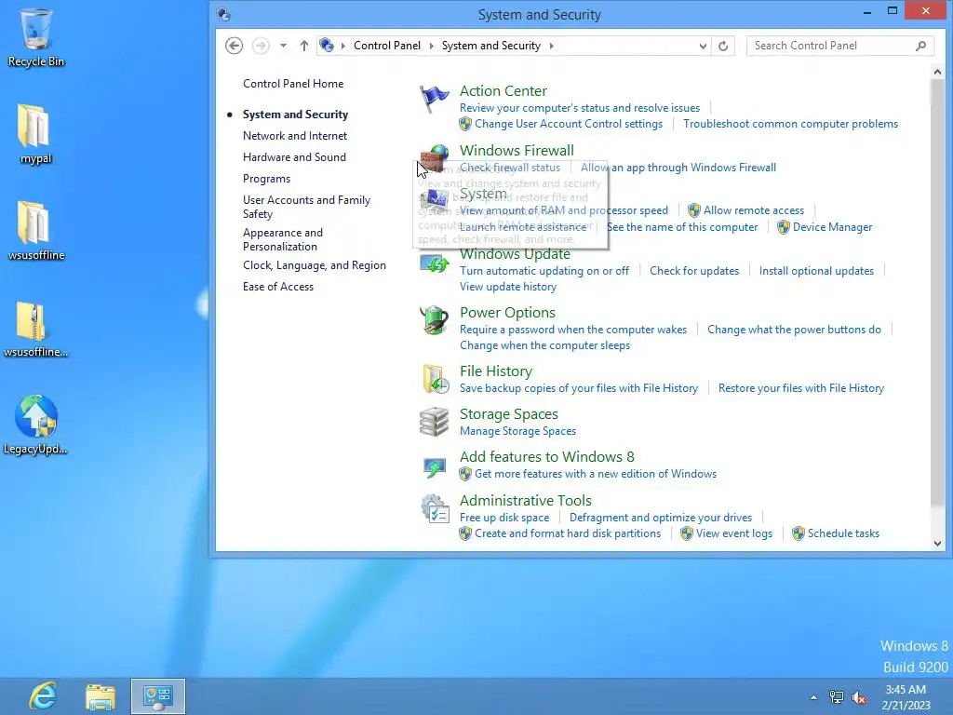Viewport: 953px width, 715px height.
Task: Select the LegacyUpdate desktop icon
Action: pos(36,425)
